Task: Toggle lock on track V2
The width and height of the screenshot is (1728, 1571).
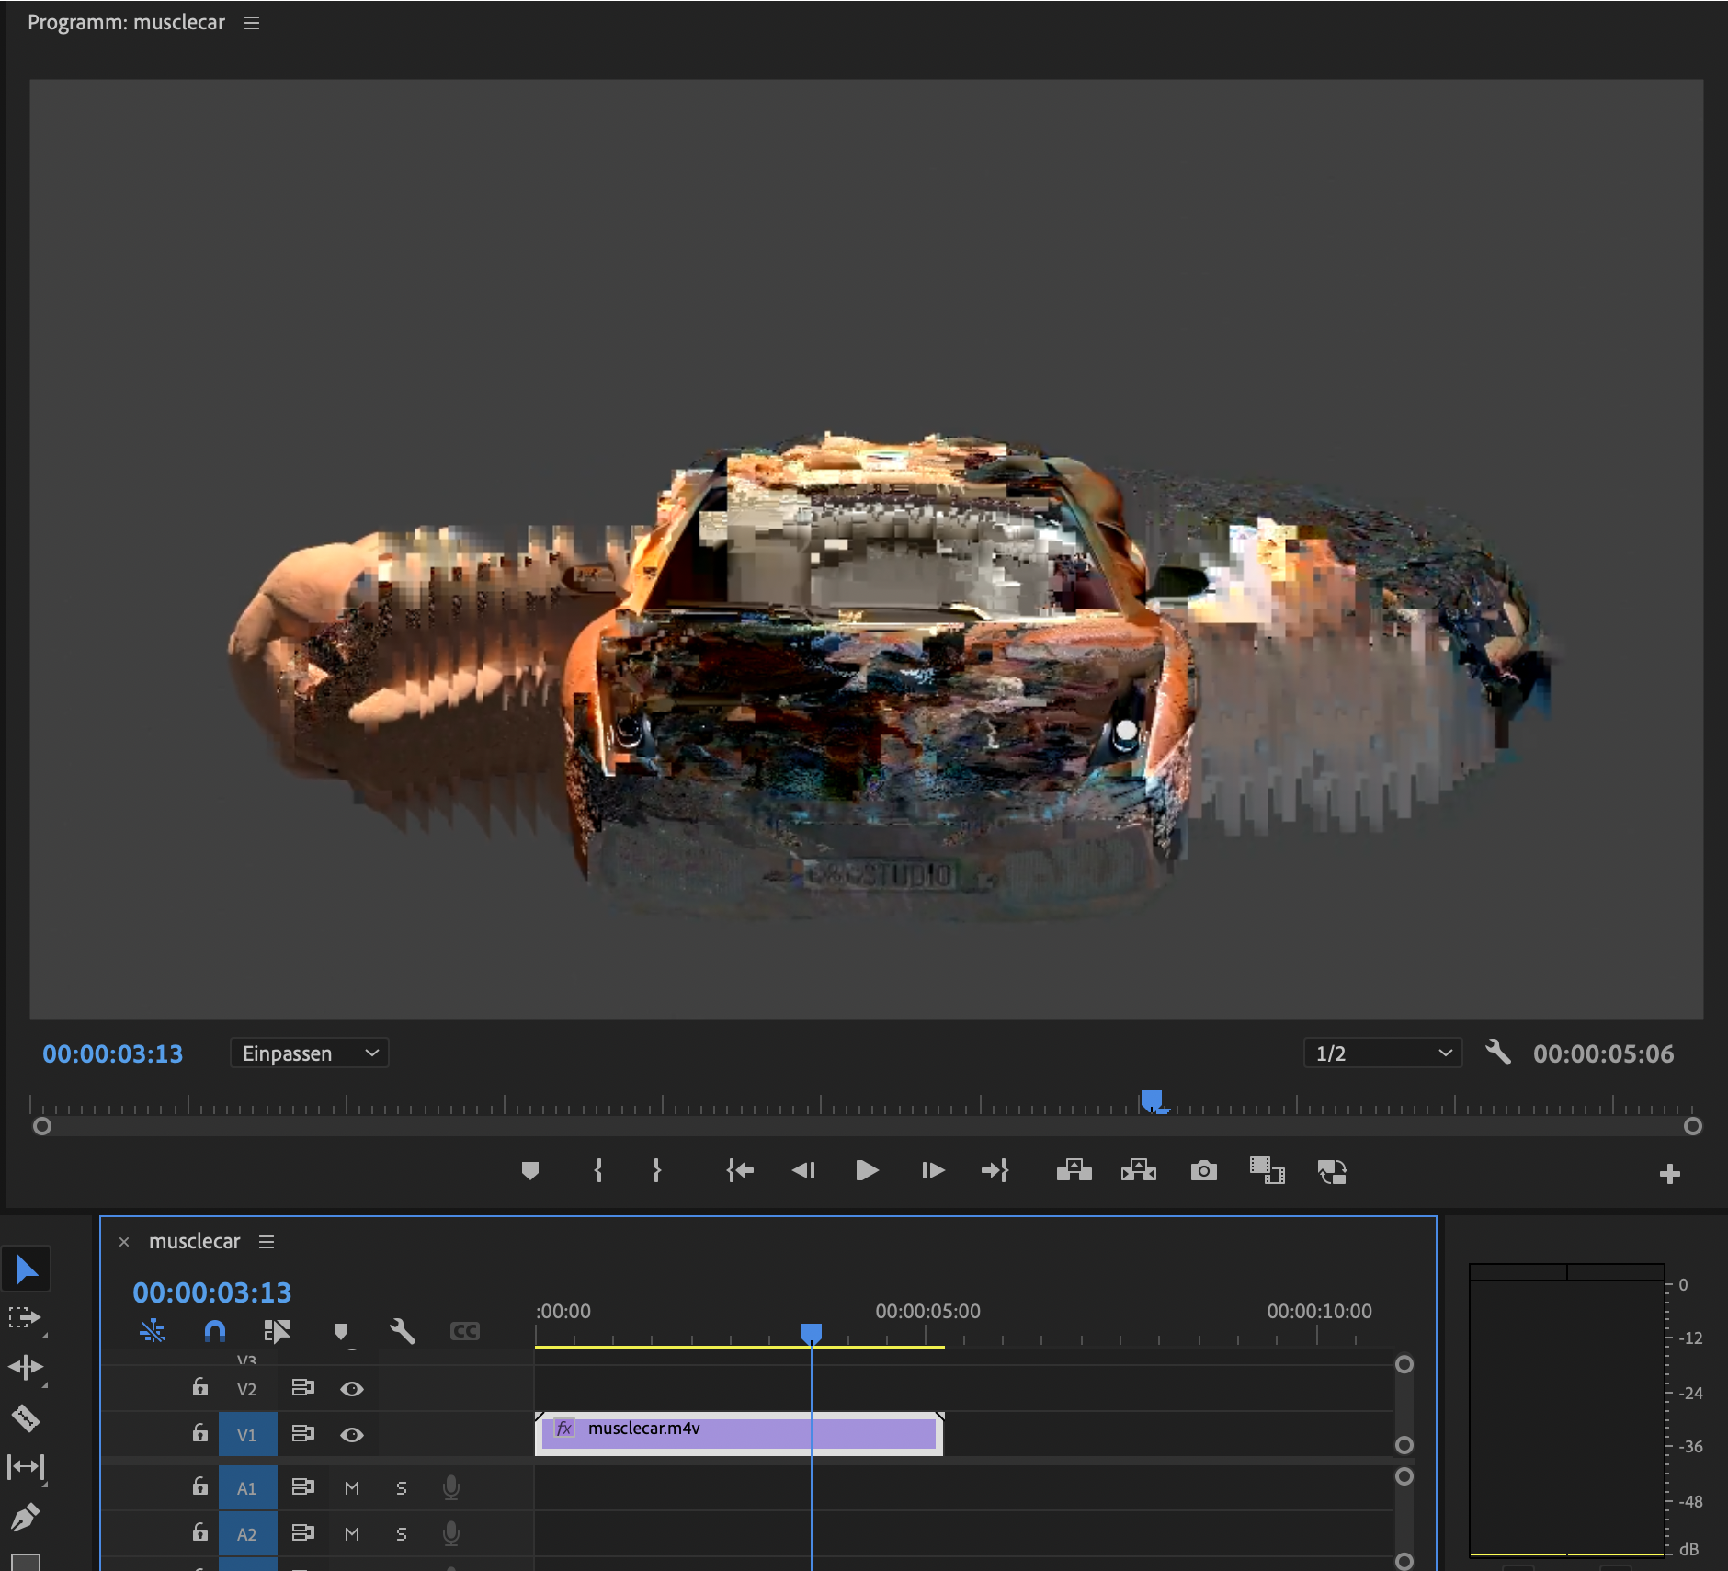Action: (x=199, y=1387)
